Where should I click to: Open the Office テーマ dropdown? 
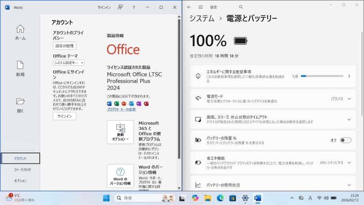click(x=69, y=63)
